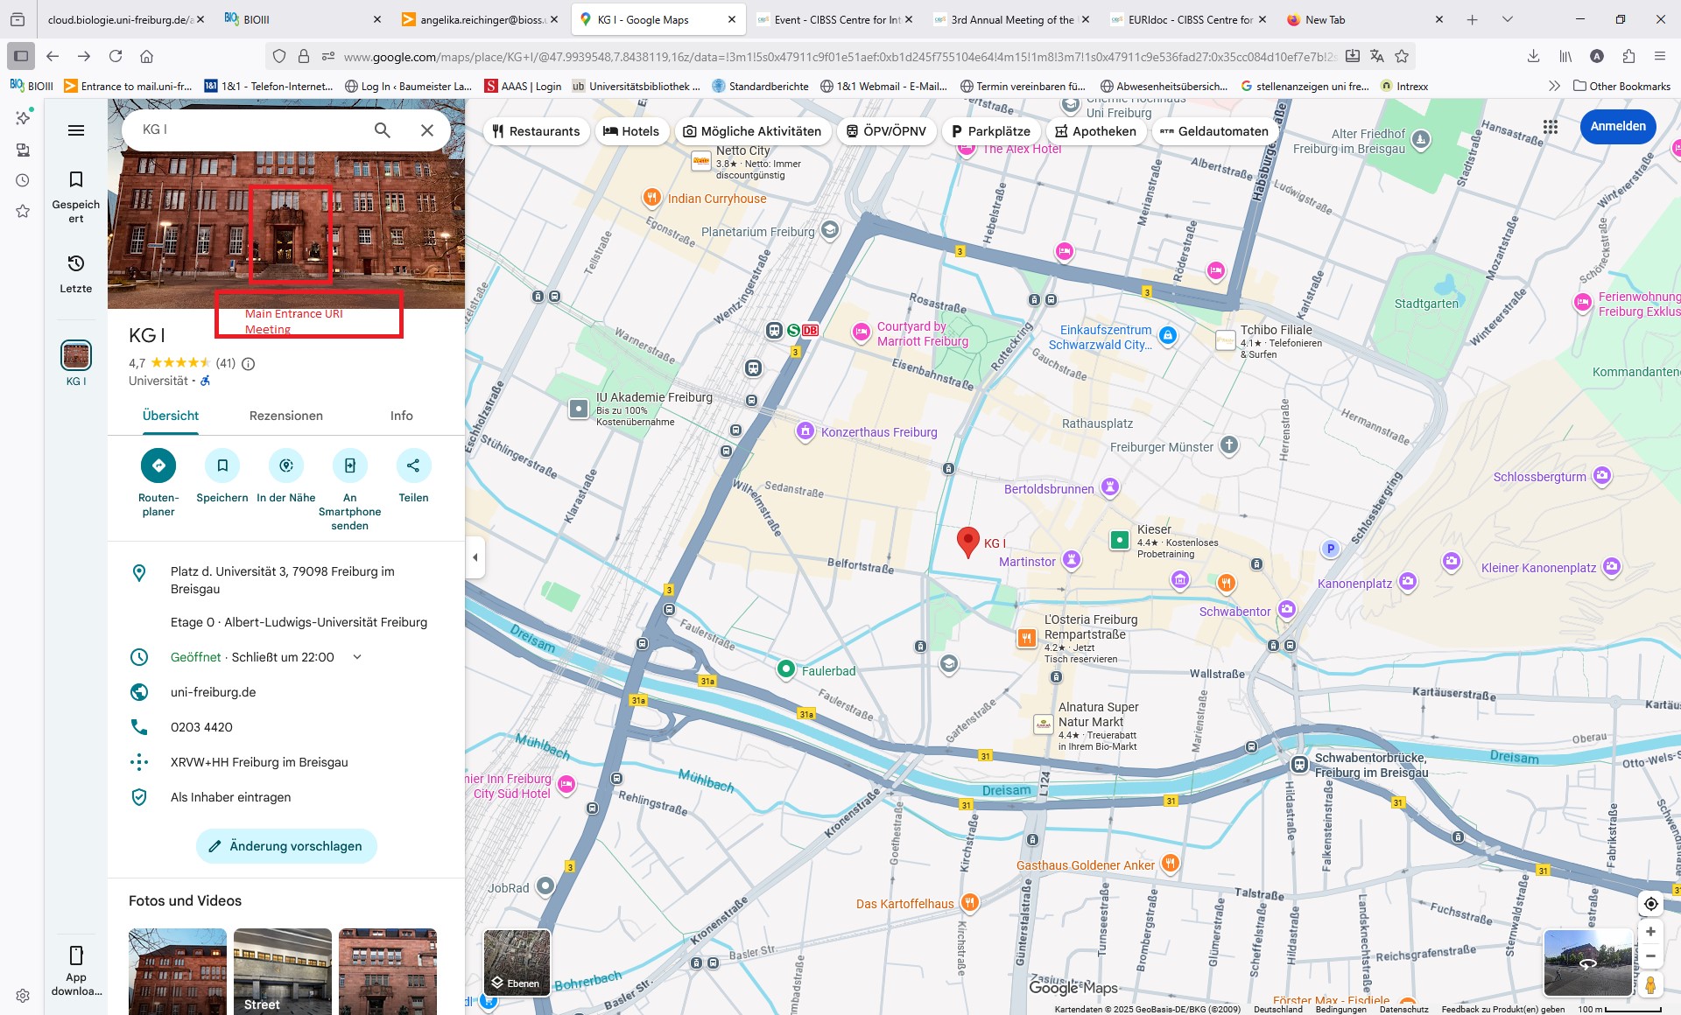1681x1015 pixels.
Task: Expand the opening hours chevron
Action: (357, 657)
